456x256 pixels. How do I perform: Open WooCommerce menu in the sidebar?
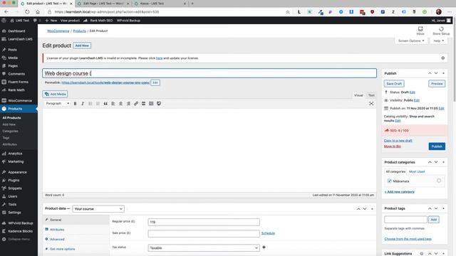pyautogui.click(x=19, y=100)
